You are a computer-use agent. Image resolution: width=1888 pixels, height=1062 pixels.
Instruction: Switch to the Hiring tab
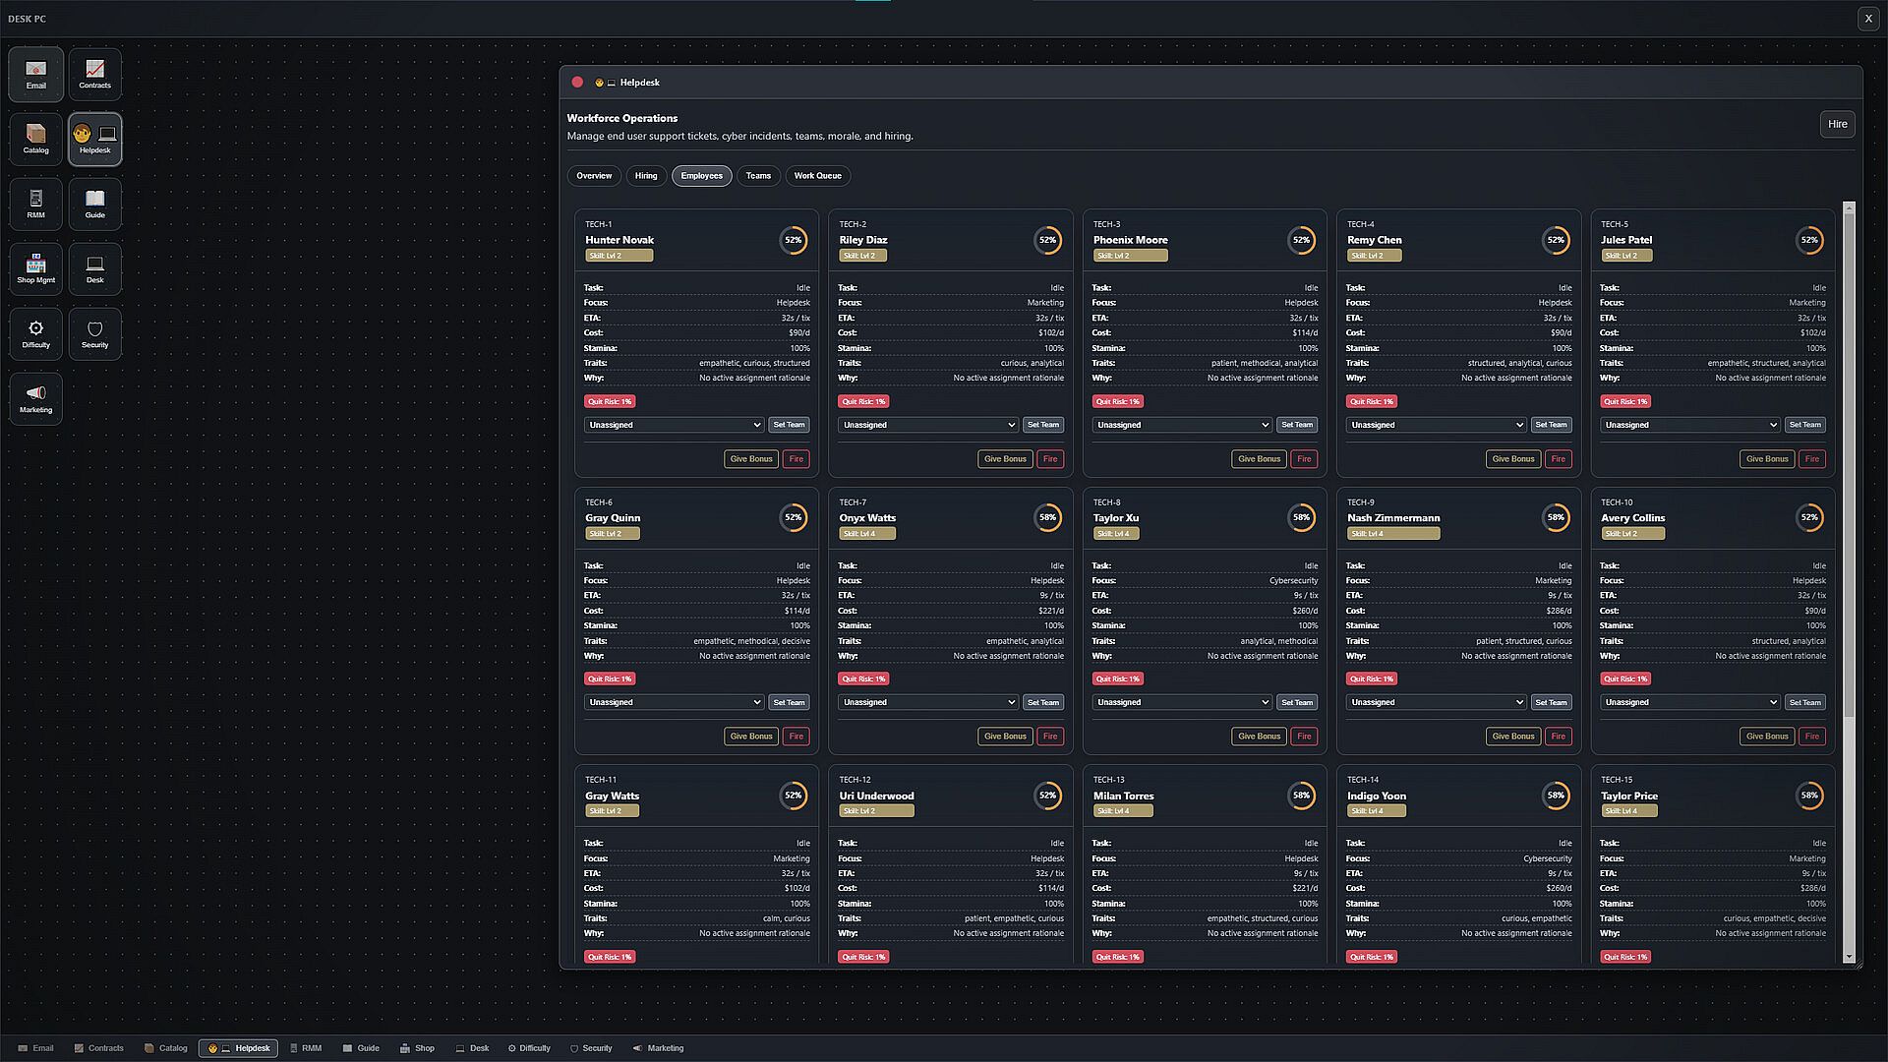645,176
